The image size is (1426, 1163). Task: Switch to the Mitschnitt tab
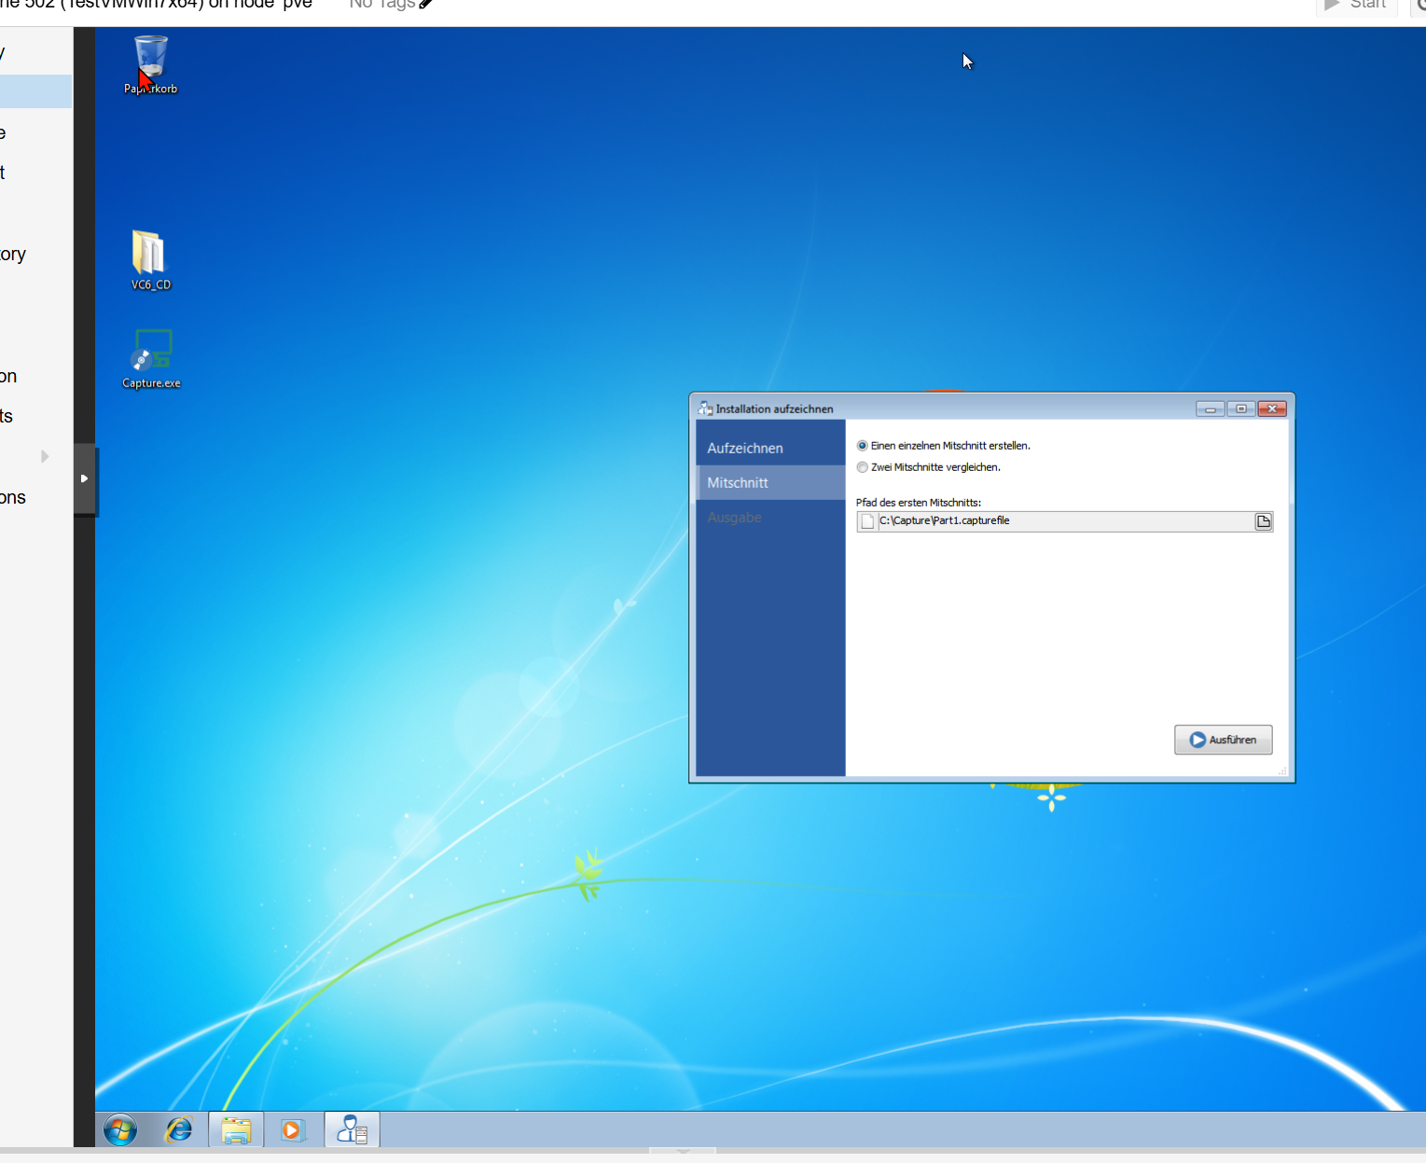pyautogui.click(x=770, y=482)
